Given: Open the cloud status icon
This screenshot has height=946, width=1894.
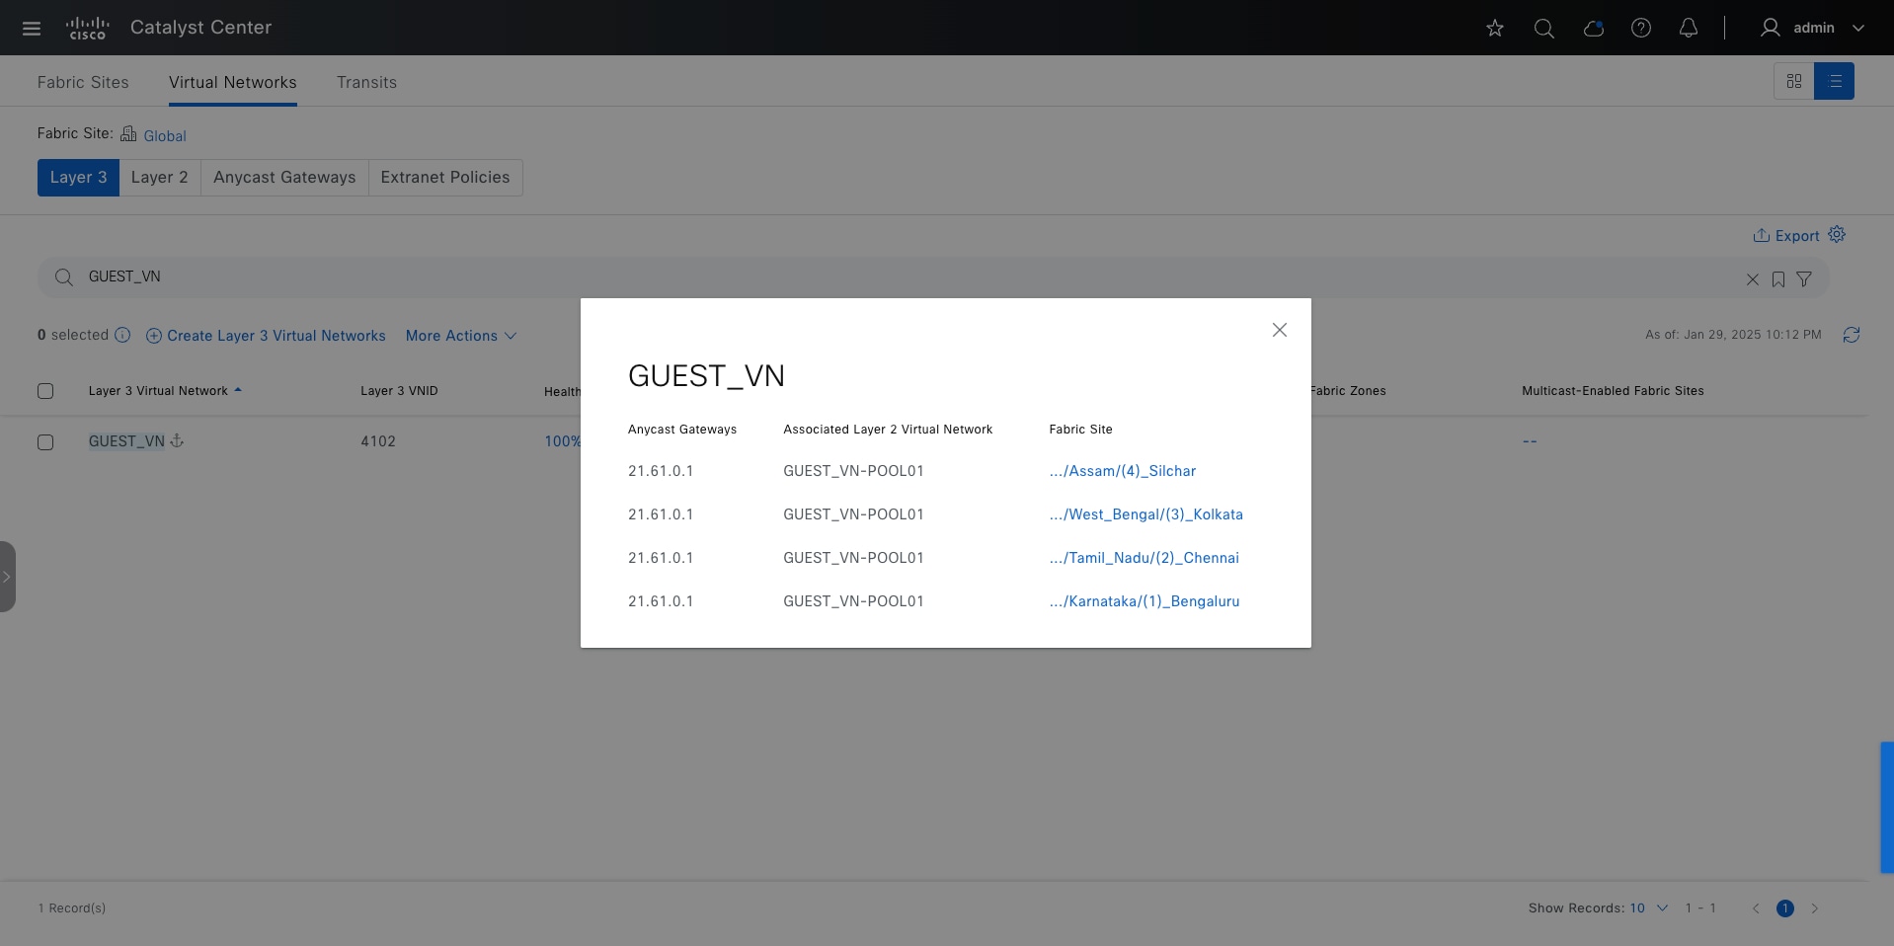Looking at the screenshot, I should (x=1593, y=28).
